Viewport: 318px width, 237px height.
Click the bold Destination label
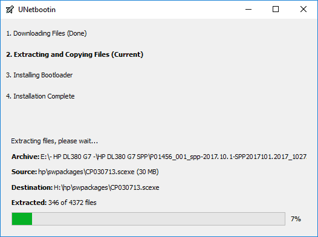click(32, 187)
